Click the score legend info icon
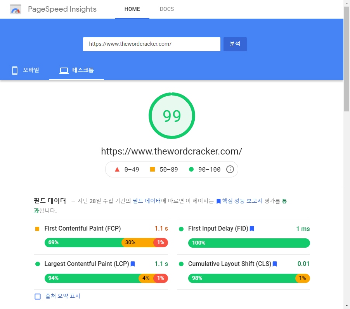The image size is (350, 309). 230,169
